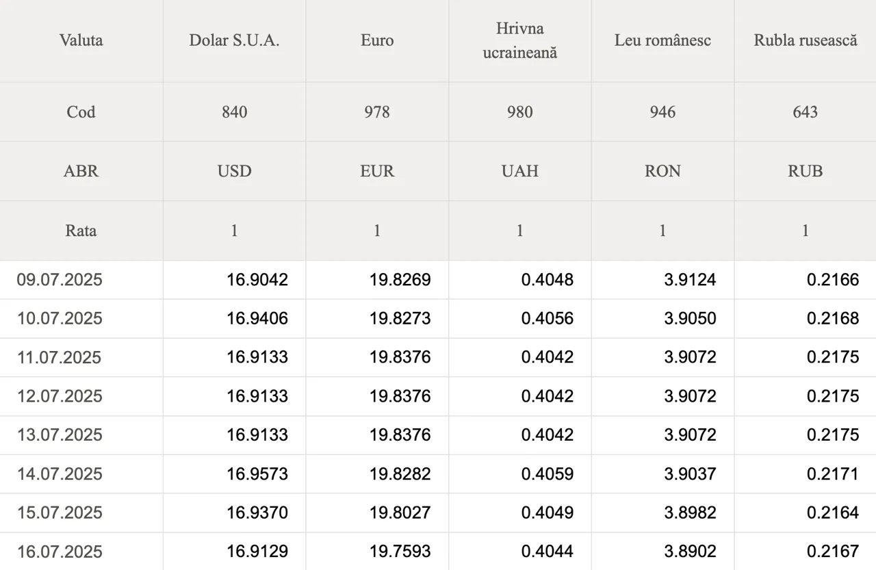
Task: Click the 14.07.2025 date cell
Action: pos(81,474)
